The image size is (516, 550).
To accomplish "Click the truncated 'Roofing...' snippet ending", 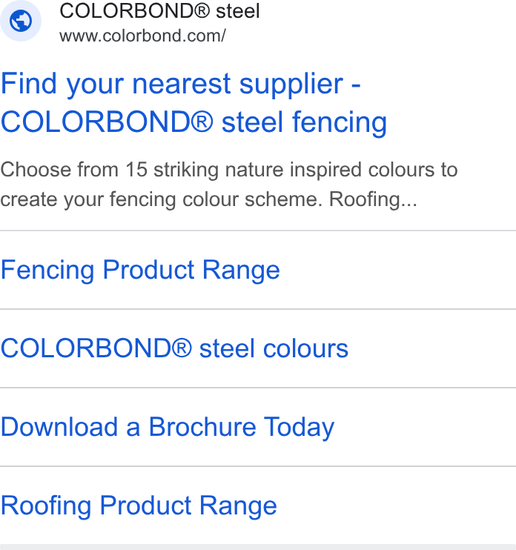I will point(373,199).
